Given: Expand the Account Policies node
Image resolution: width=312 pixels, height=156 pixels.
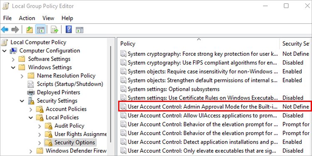Looking at the screenshot, I should point(31,109).
